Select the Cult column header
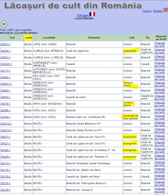This screenshot has width=168, height=195. [132, 38]
